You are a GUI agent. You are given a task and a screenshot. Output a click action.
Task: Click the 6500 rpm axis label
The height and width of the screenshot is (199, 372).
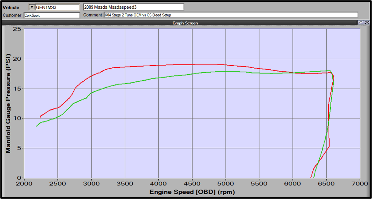click(x=326, y=184)
